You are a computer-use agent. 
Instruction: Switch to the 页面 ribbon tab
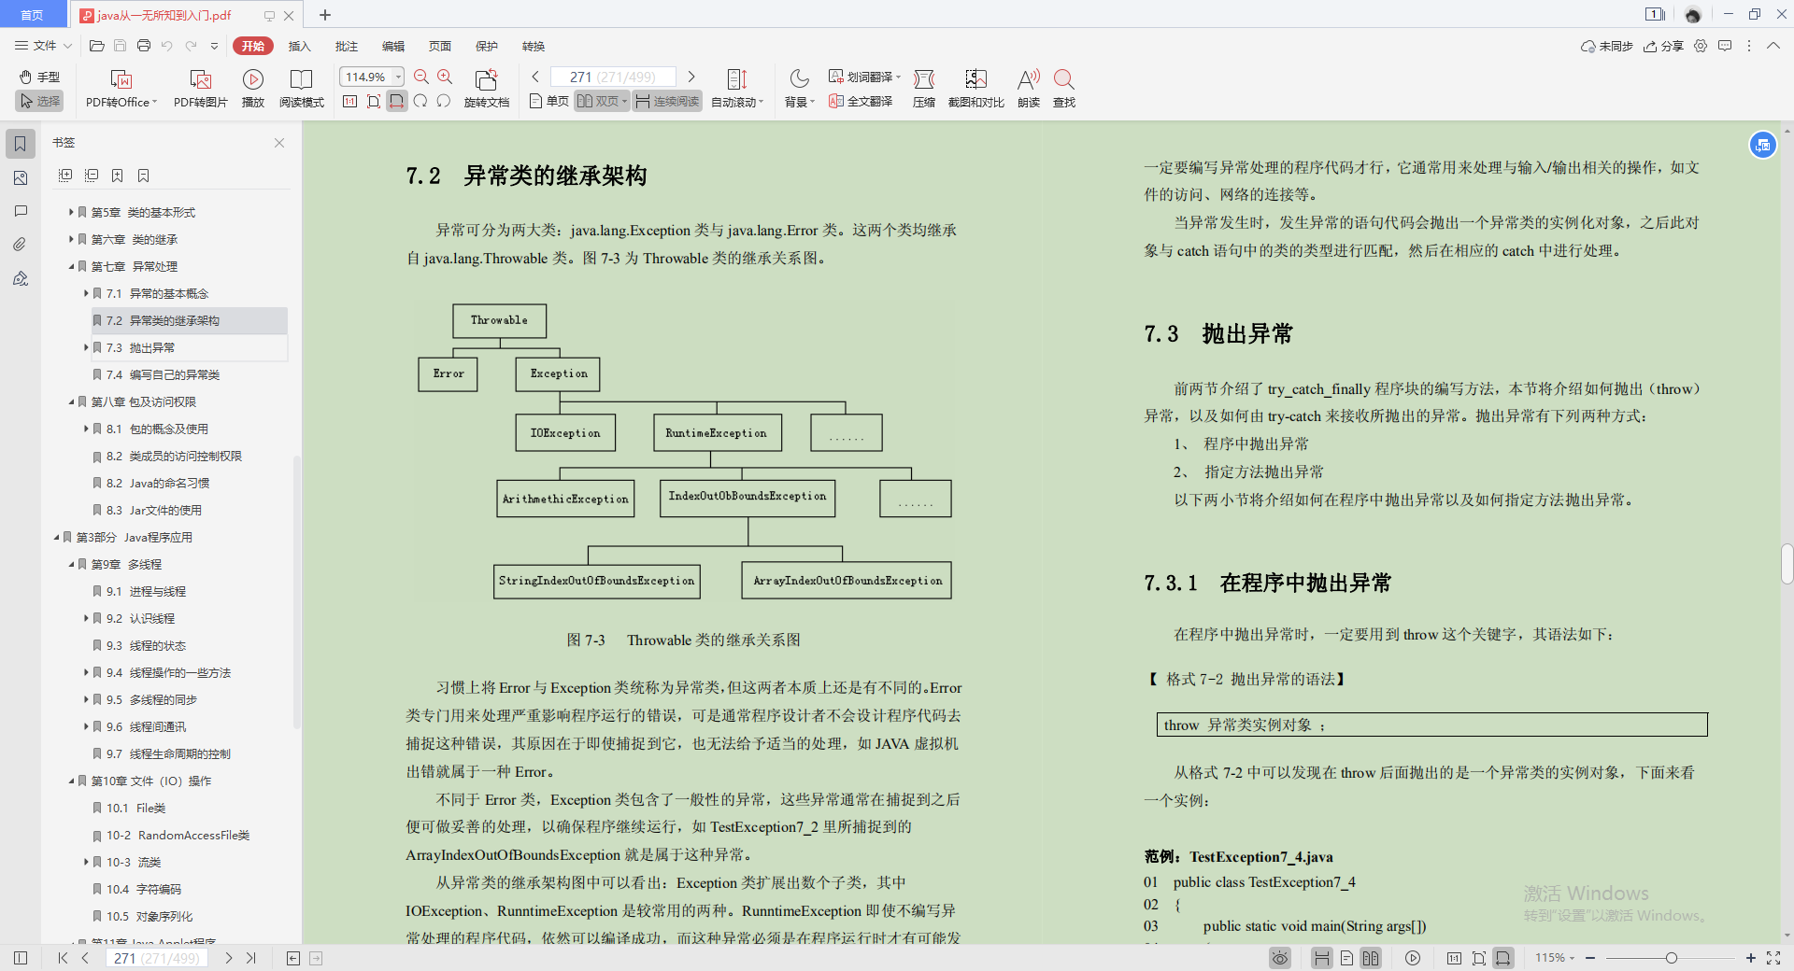439,46
